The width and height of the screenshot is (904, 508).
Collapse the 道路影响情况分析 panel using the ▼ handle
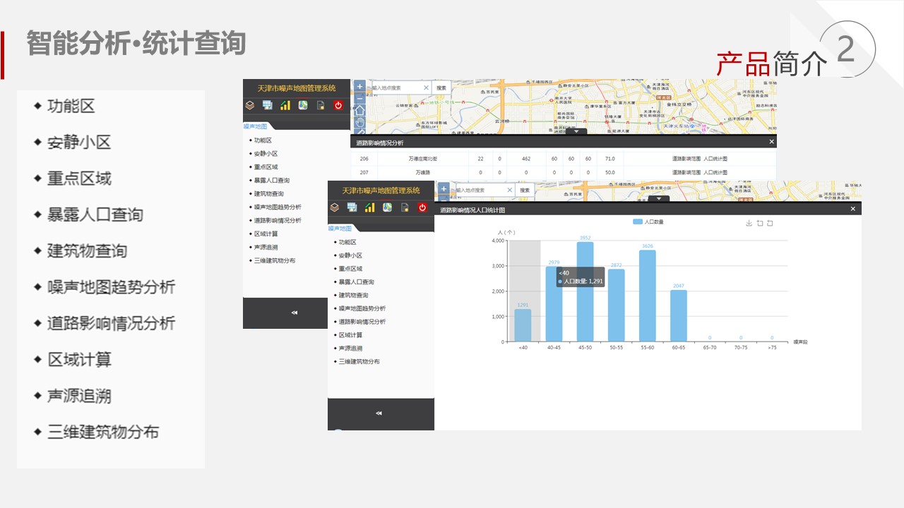click(x=576, y=131)
